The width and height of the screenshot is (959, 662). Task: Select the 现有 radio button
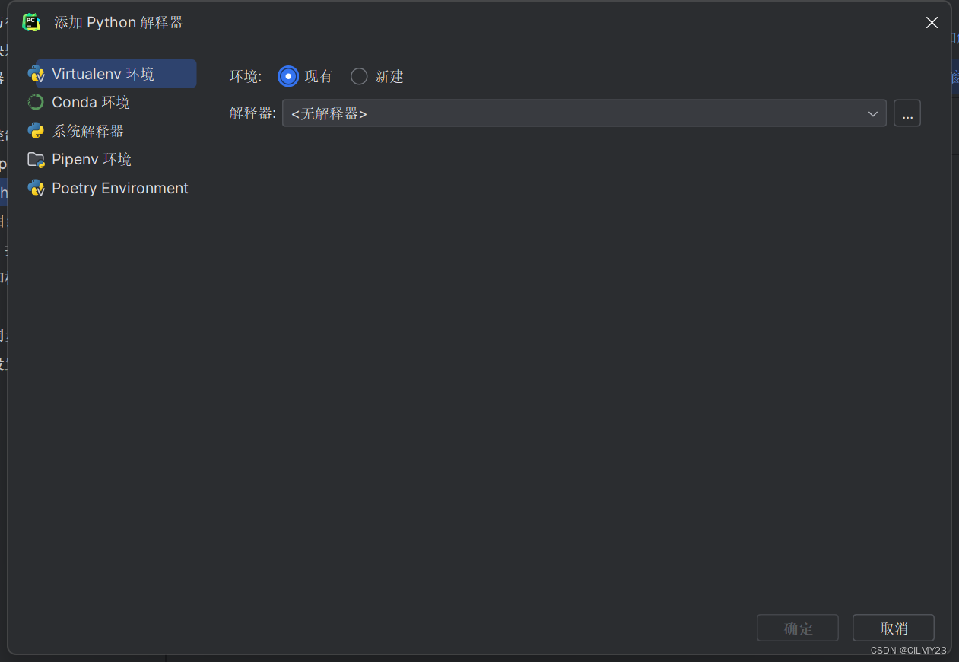[x=288, y=76]
